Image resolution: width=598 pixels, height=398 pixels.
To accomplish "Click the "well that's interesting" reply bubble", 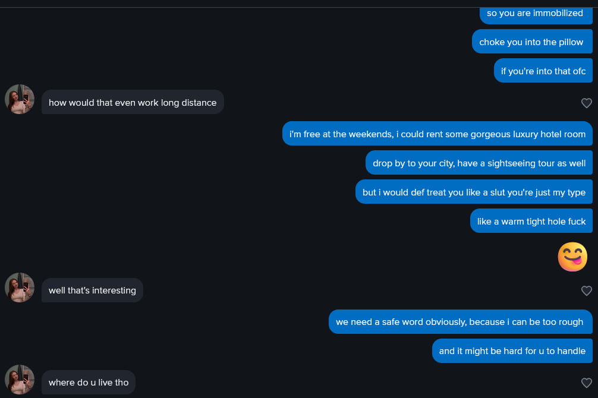I will coord(92,290).
